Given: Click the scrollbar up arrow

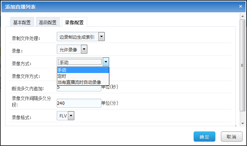Looking at the screenshot, I should tap(243, 16).
